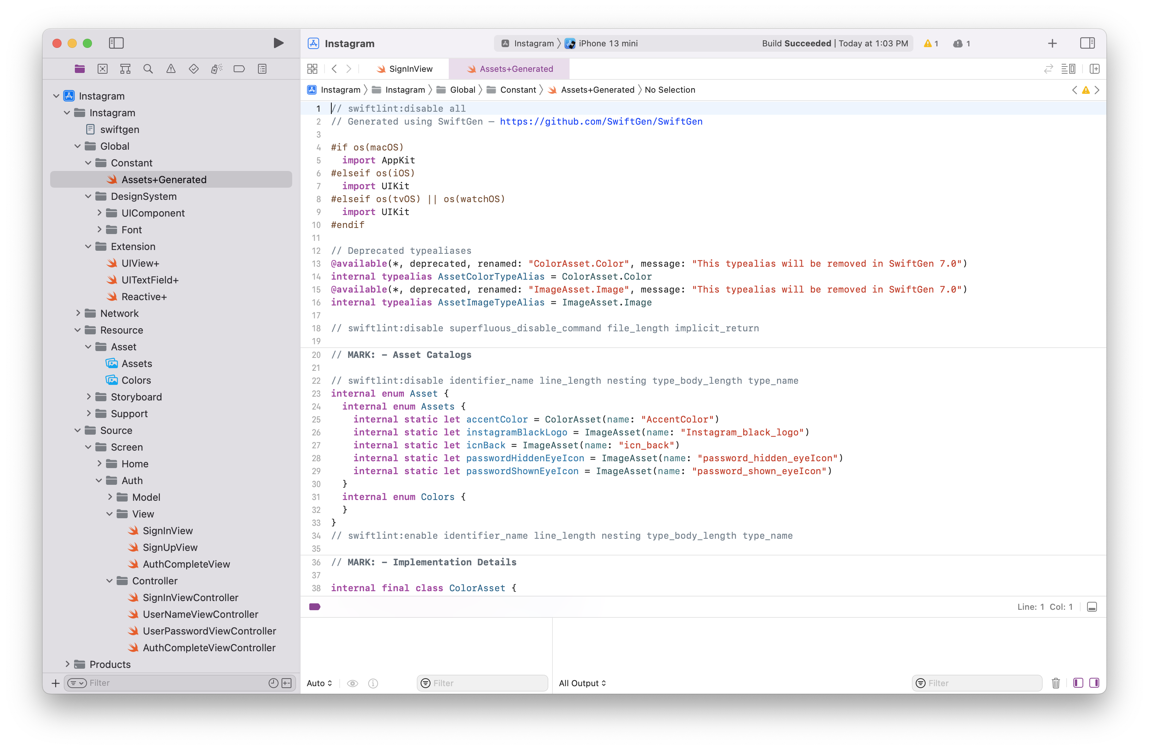The width and height of the screenshot is (1149, 750).
Task: Collapse the DesignSystem folder
Action: pyautogui.click(x=89, y=196)
